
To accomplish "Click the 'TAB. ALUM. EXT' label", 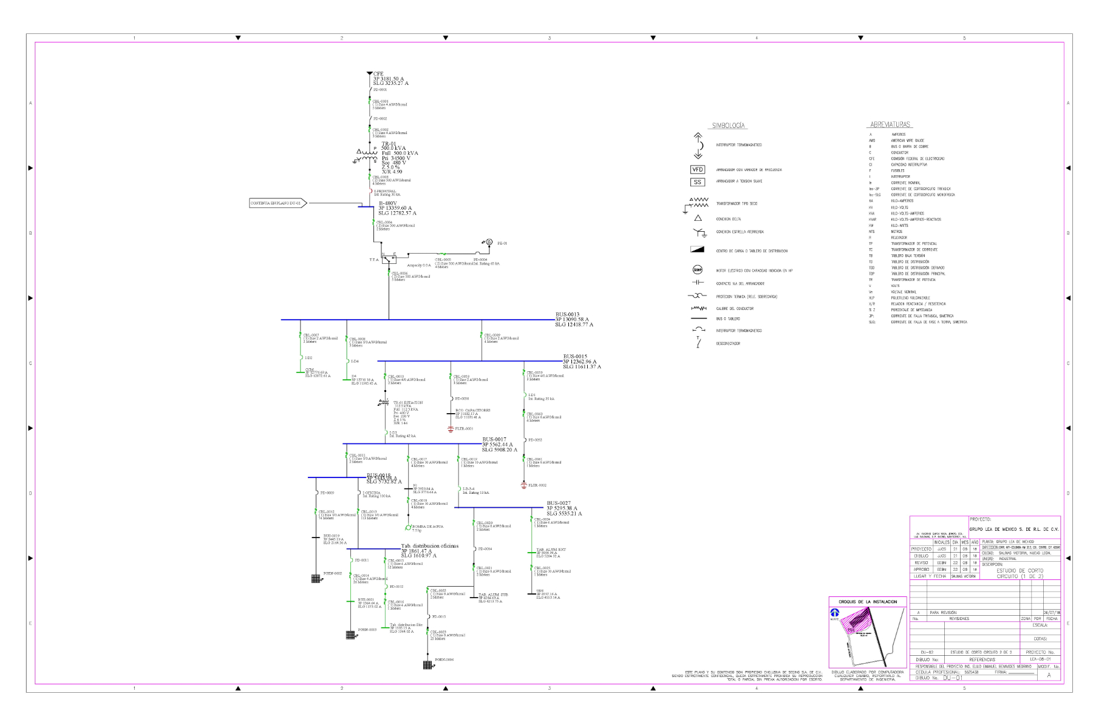I will [x=551, y=549].
